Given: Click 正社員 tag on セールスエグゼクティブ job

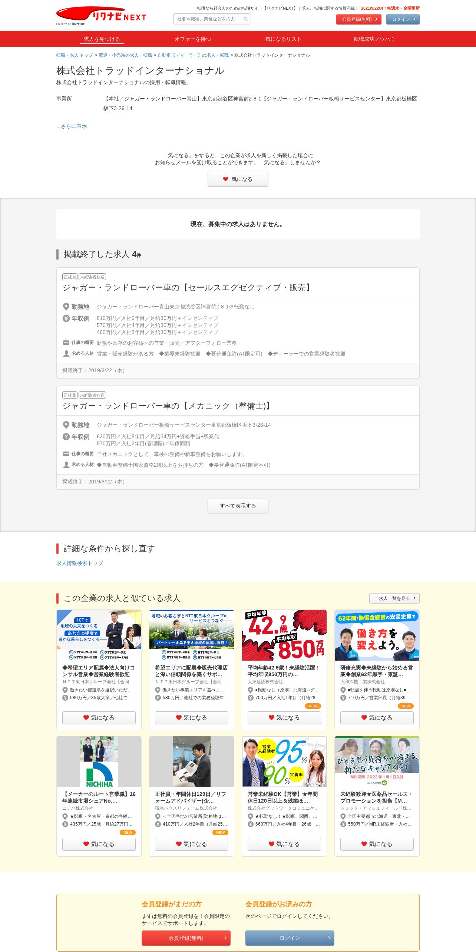Looking at the screenshot, I should 70,277.
